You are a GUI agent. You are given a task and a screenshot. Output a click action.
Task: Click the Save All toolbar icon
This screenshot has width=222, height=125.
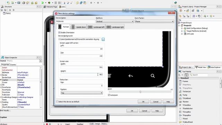coord(24,3)
